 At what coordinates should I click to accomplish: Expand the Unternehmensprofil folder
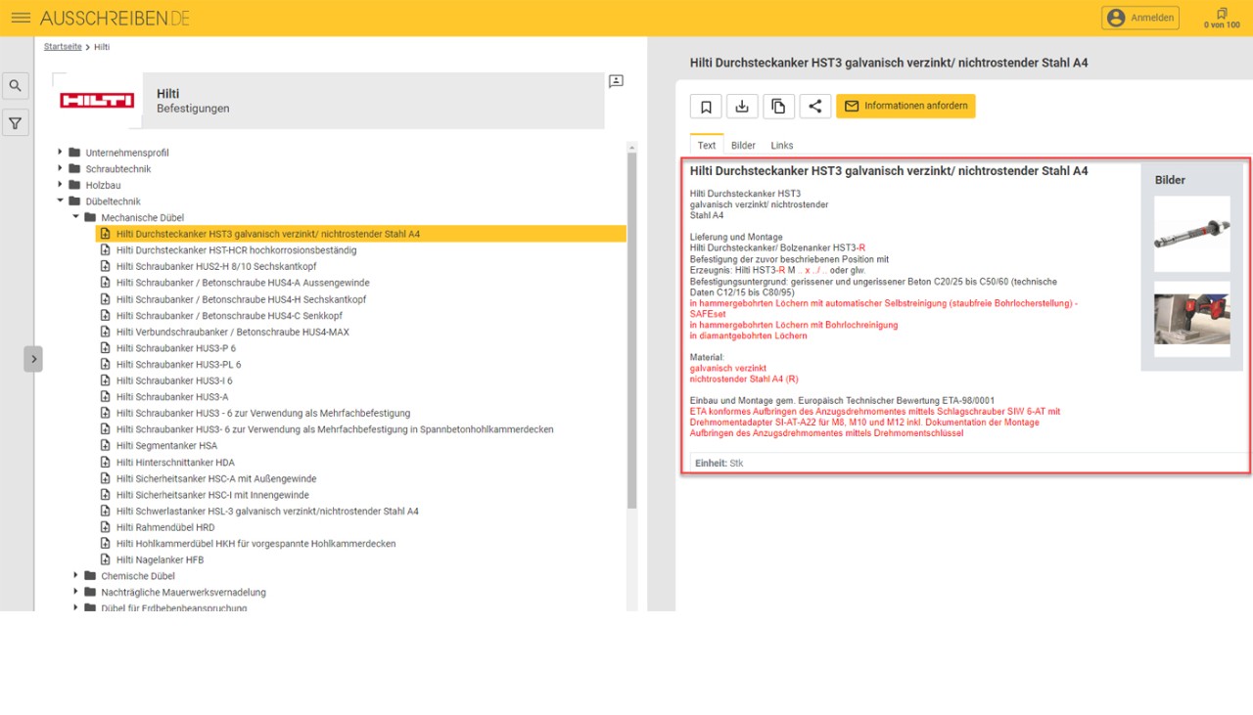coord(60,153)
